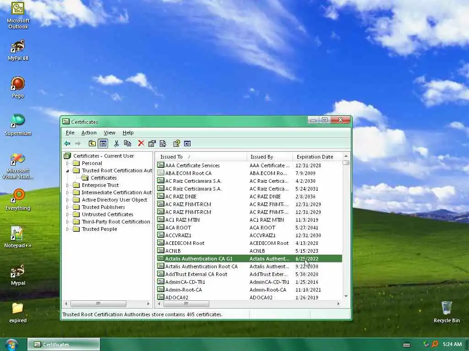This screenshot has width=469, height=351.
Task: Expand the Trusted People node
Action: coord(67,229)
